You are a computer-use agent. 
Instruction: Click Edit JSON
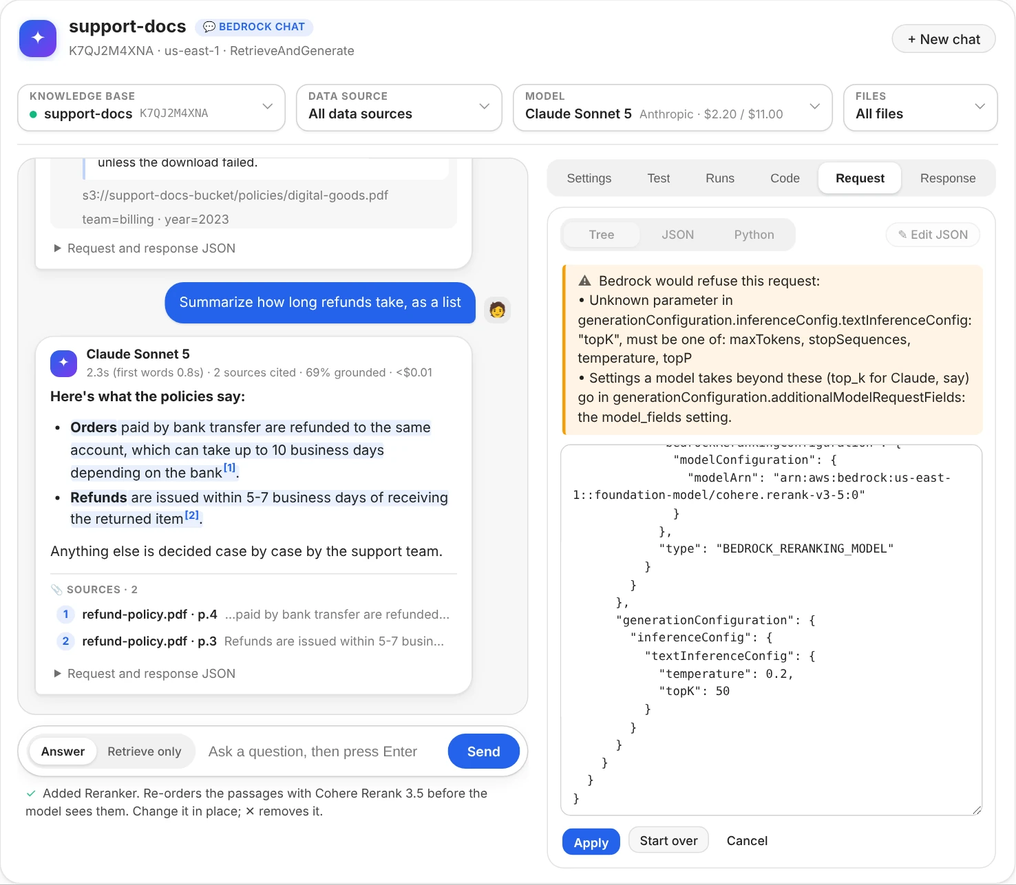pos(933,235)
